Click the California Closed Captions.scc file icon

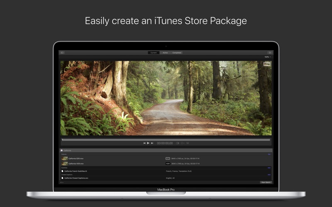pos(62,178)
